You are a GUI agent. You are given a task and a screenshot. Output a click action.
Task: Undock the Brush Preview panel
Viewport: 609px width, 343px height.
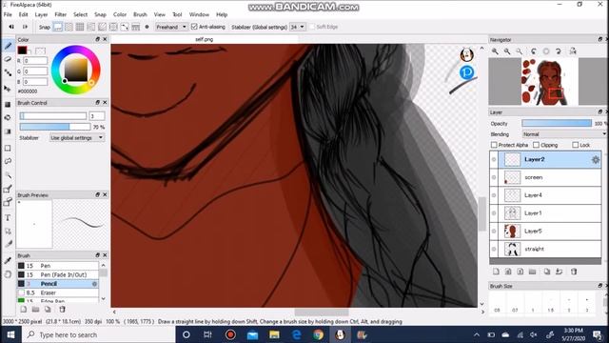pyautogui.click(x=97, y=194)
